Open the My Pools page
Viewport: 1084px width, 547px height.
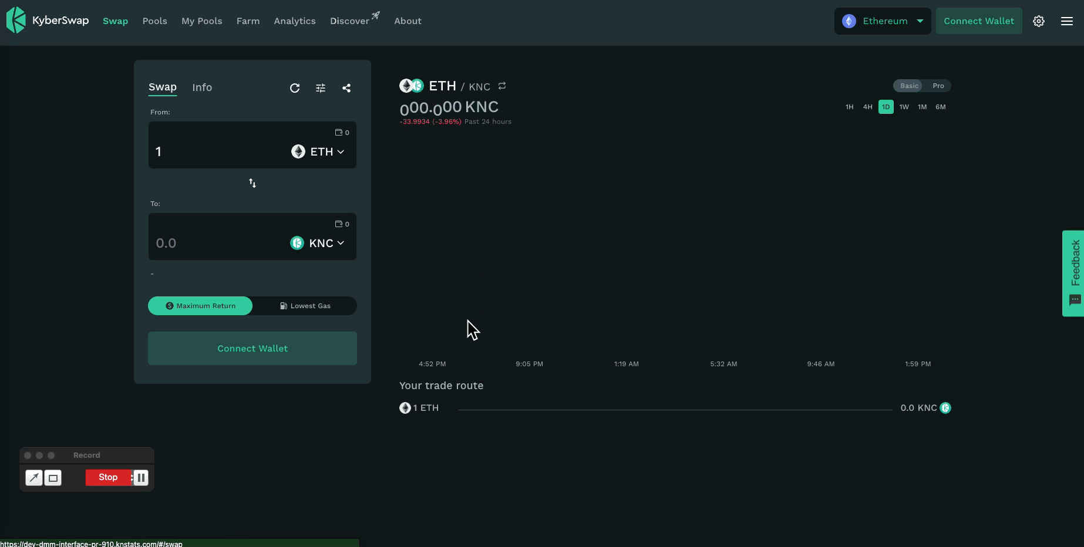coord(202,21)
